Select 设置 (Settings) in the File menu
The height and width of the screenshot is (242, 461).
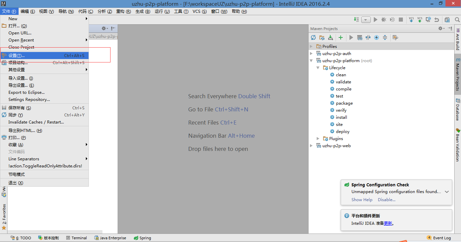coord(17,55)
